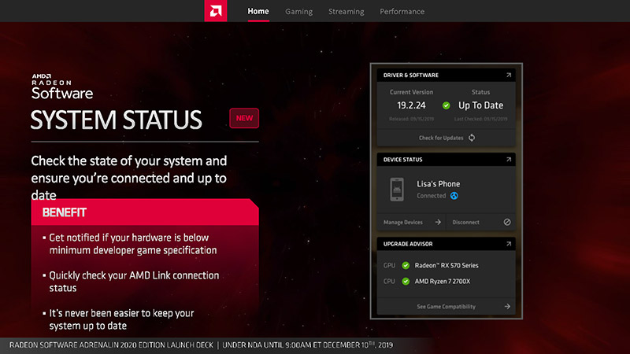
Task: Click Disconnect button
Action: point(481,223)
